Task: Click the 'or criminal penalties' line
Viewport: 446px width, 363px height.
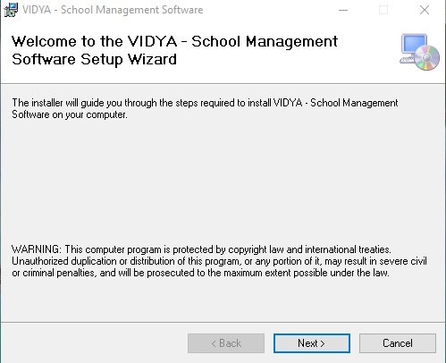Action: (x=200, y=273)
